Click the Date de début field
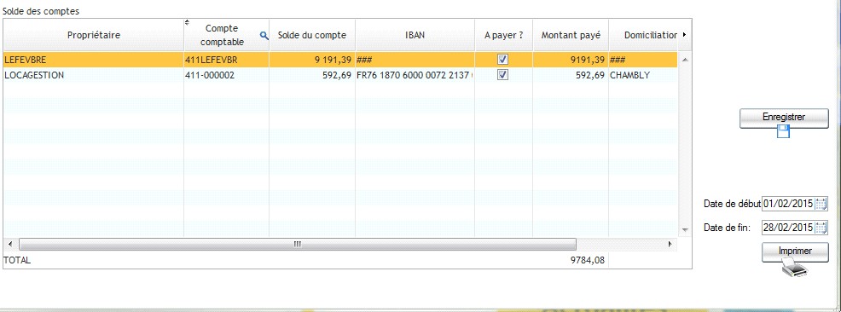Image resolution: width=841 pixels, height=312 pixels. pos(788,204)
